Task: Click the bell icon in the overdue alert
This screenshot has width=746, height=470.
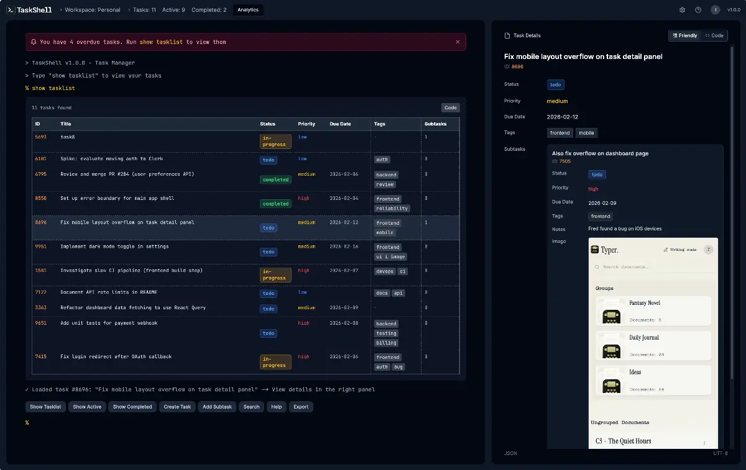Action: click(x=33, y=42)
